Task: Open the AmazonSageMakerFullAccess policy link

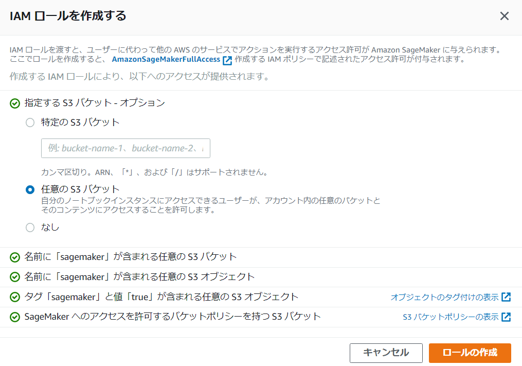Action: point(166,59)
